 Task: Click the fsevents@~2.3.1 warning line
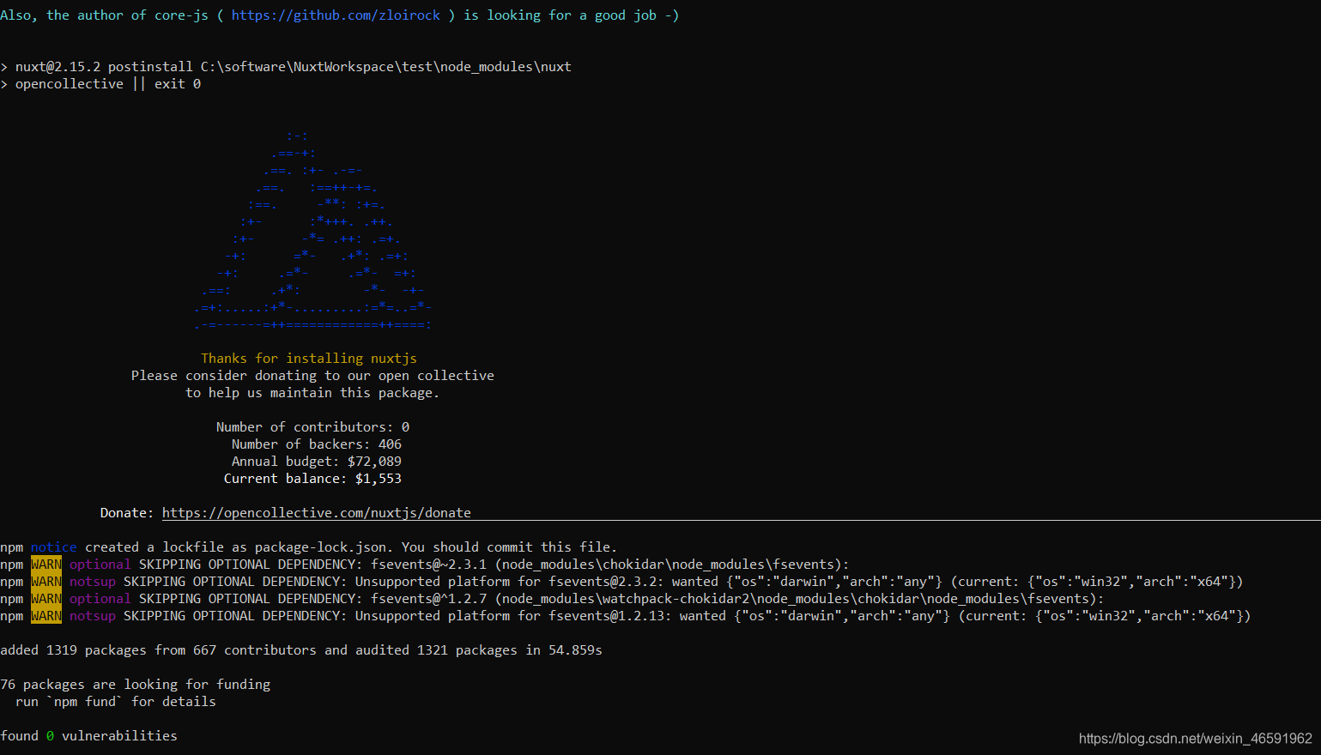click(425, 565)
